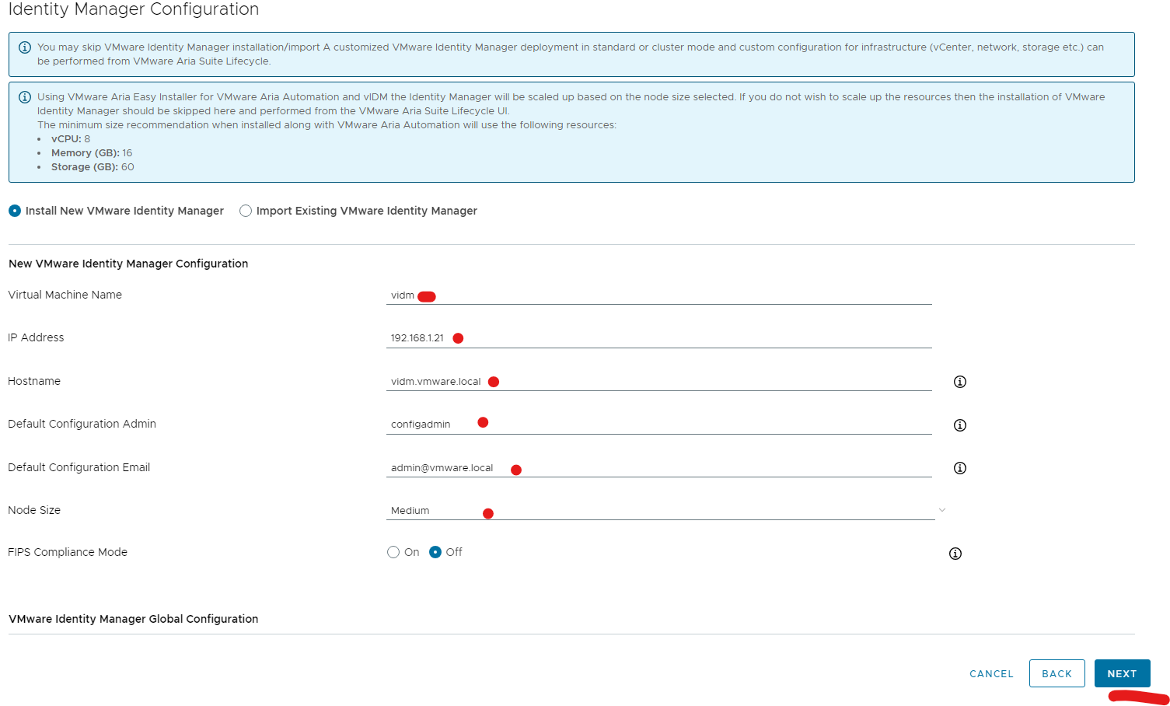Image resolution: width=1170 pixels, height=706 pixels.
Task: Click the Virtual Machine Name label
Action: click(65, 295)
